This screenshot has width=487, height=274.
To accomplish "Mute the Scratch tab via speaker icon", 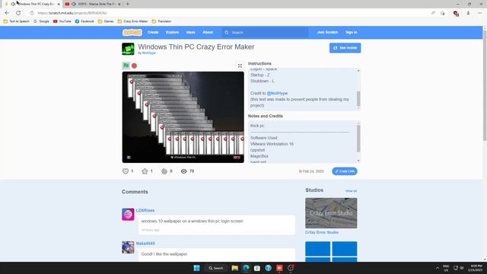I will (x=13, y=4).
